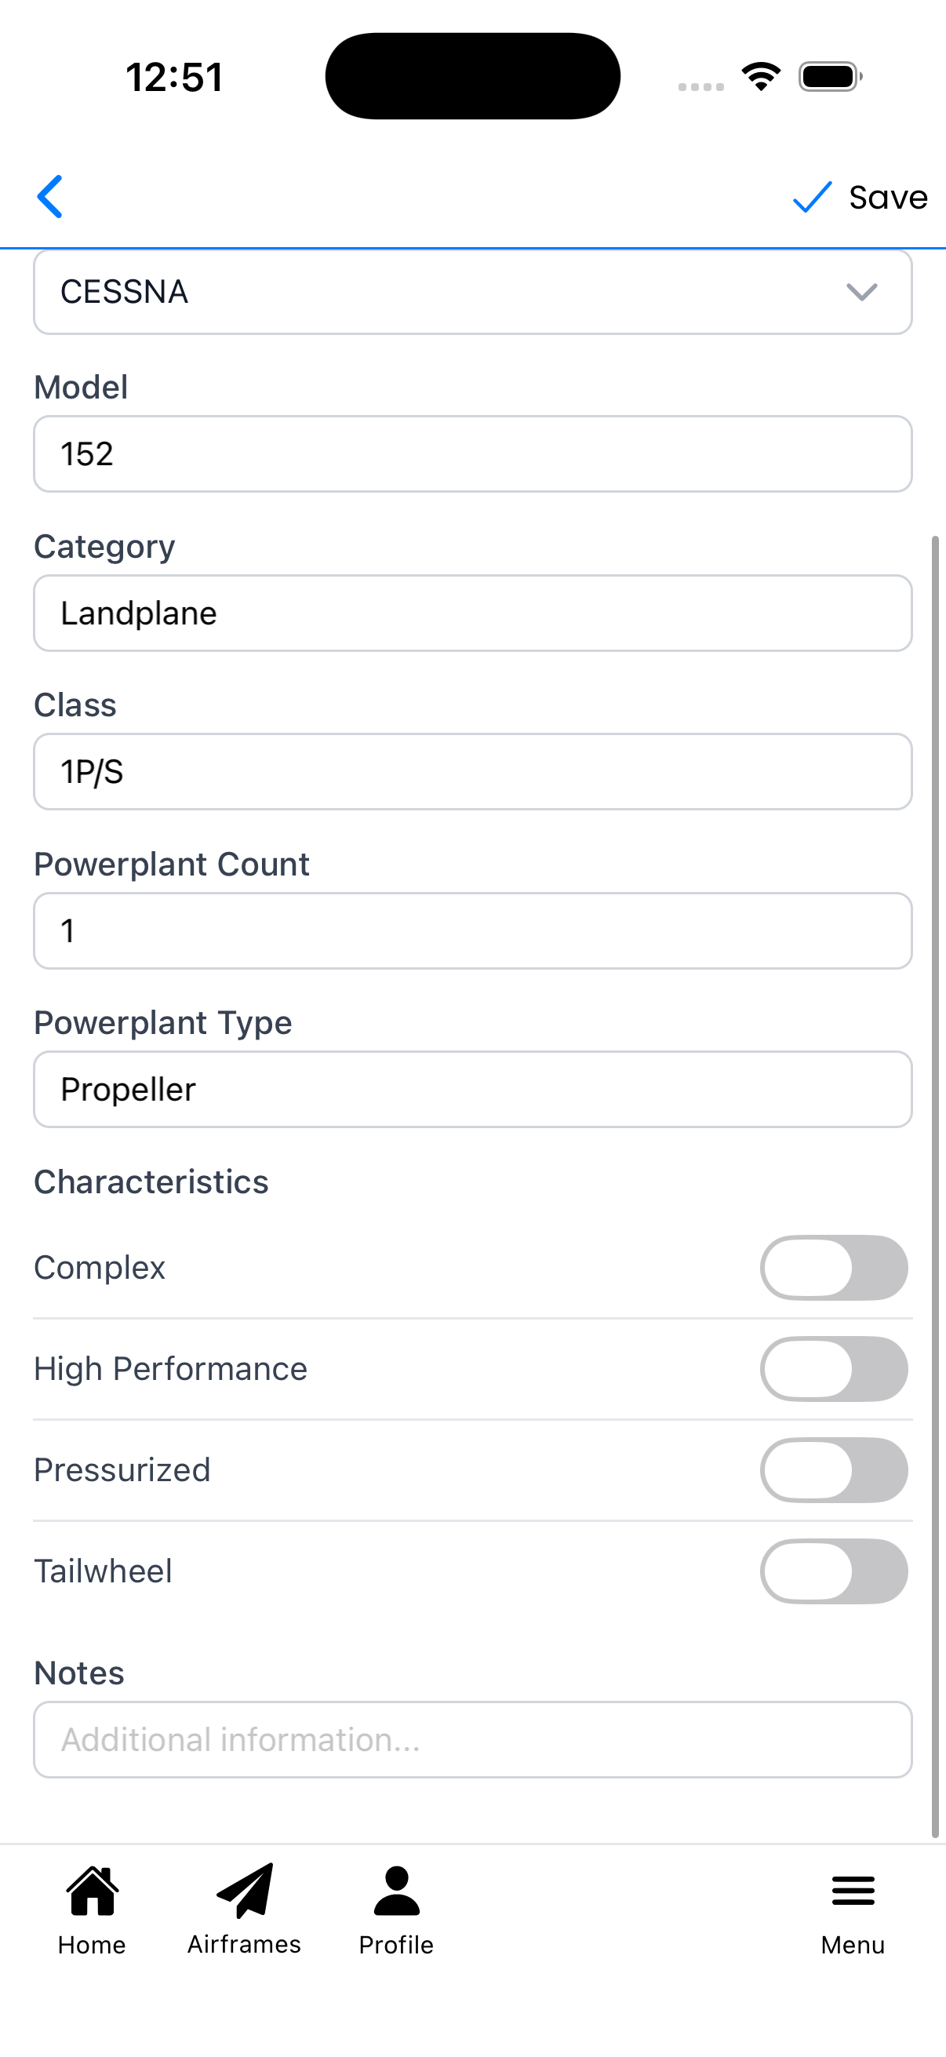Tap the battery indicator in status bar

[x=828, y=76]
